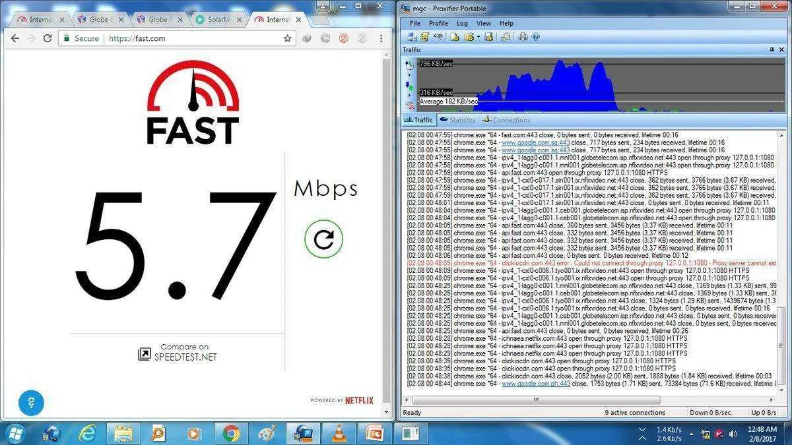Image resolution: width=792 pixels, height=445 pixels.
Task: Click the pin icon on the Traffic panel
Action: point(772,50)
